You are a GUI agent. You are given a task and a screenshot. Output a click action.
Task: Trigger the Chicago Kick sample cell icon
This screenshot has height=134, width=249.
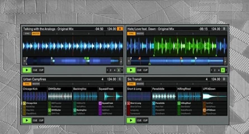[x=24, y=103]
